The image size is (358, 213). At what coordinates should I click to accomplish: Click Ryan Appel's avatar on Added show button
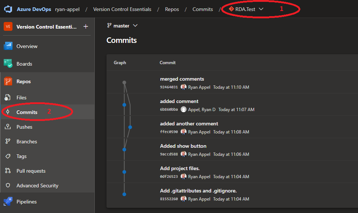click(x=183, y=154)
